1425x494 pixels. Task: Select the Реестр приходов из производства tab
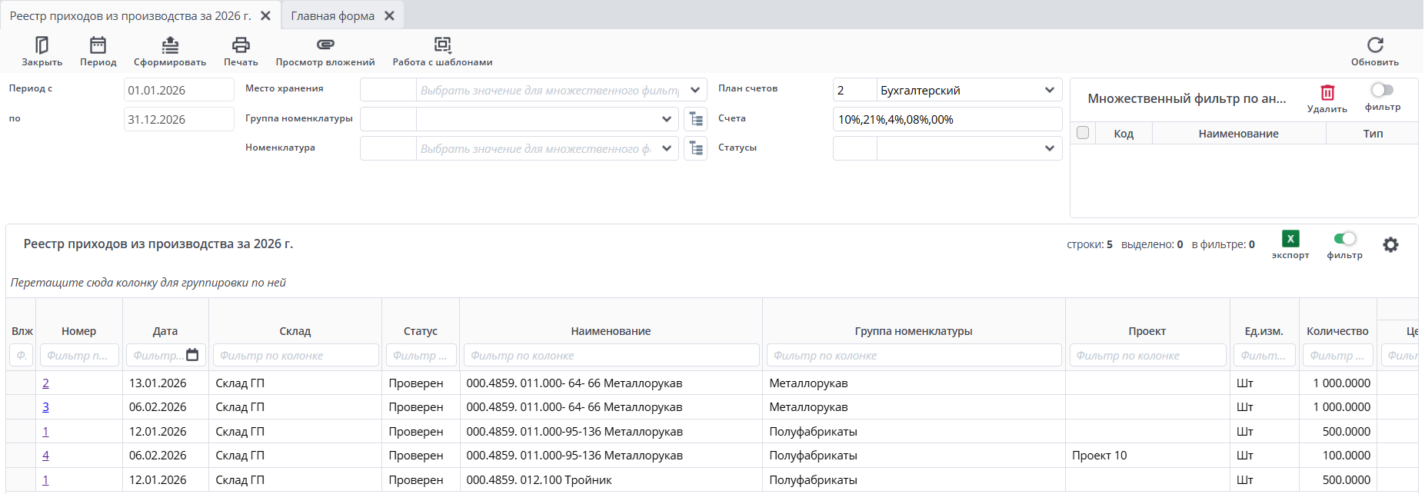pos(130,15)
